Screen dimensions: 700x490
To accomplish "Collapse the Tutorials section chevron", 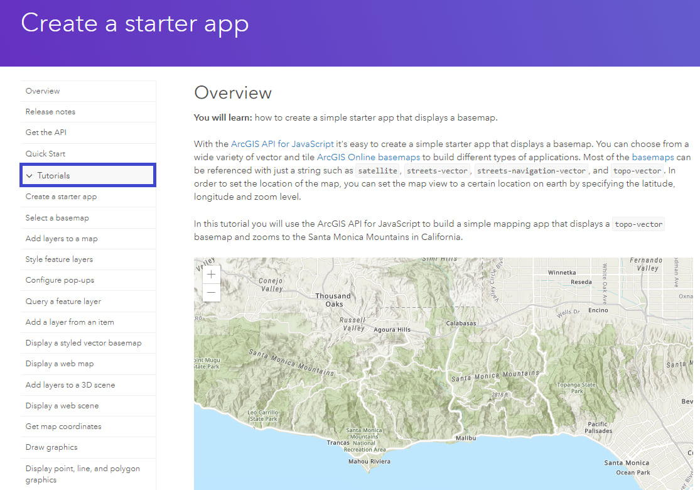I will (x=29, y=176).
